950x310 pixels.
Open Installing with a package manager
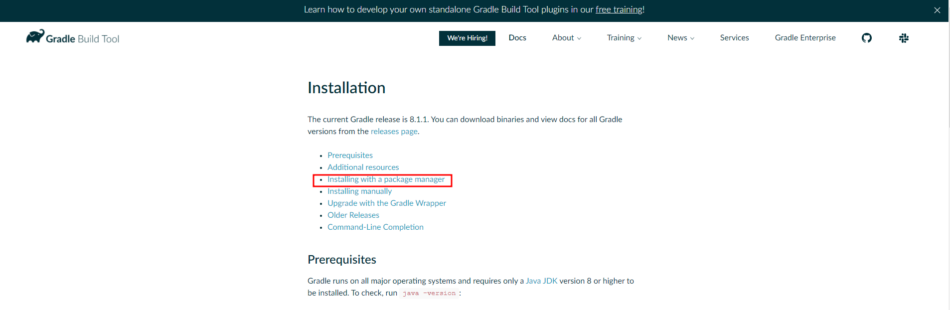pyautogui.click(x=386, y=179)
